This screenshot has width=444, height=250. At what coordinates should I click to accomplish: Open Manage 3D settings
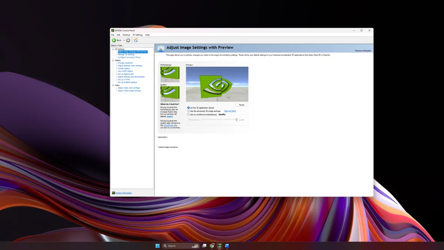(x=126, y=54)
